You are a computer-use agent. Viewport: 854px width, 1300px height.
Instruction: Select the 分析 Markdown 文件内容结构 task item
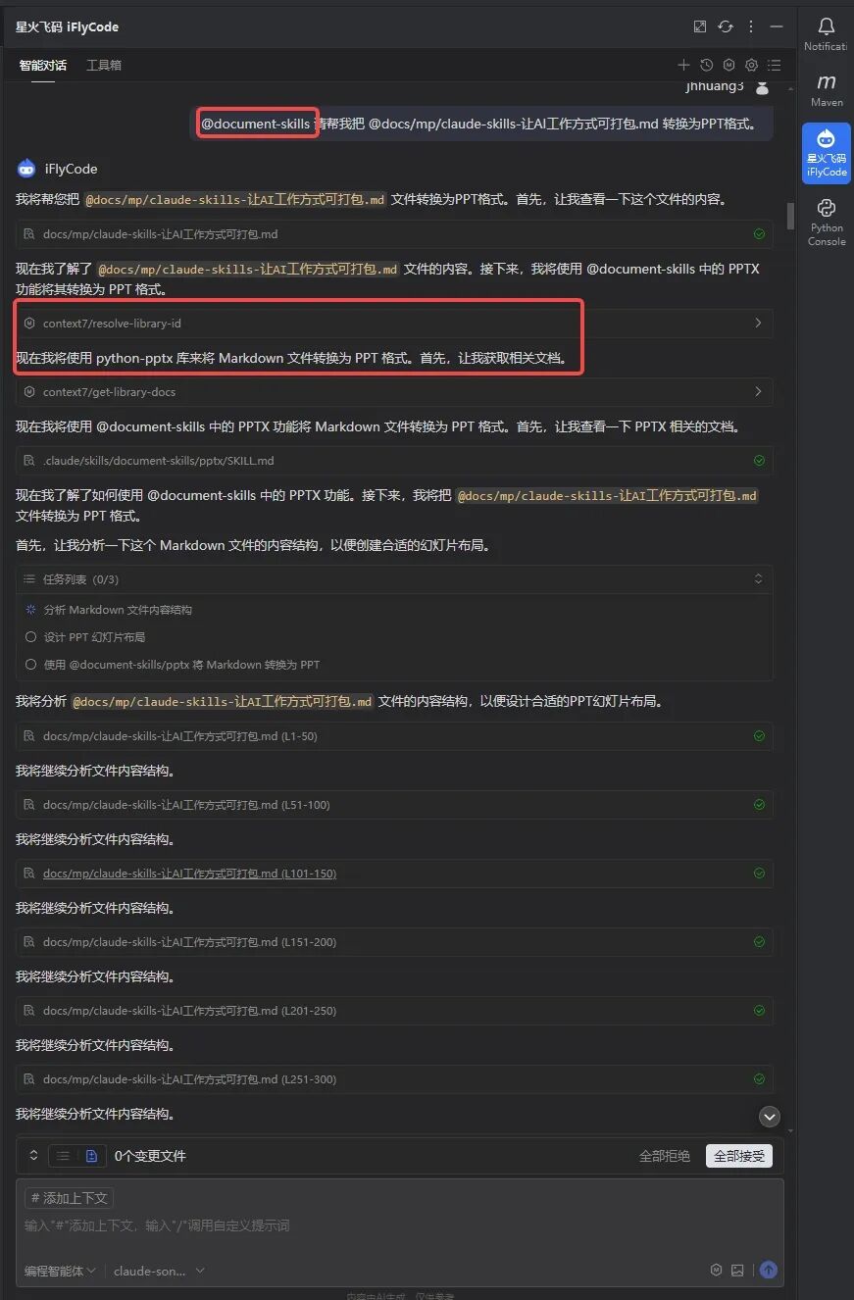[x=108, y=610]
